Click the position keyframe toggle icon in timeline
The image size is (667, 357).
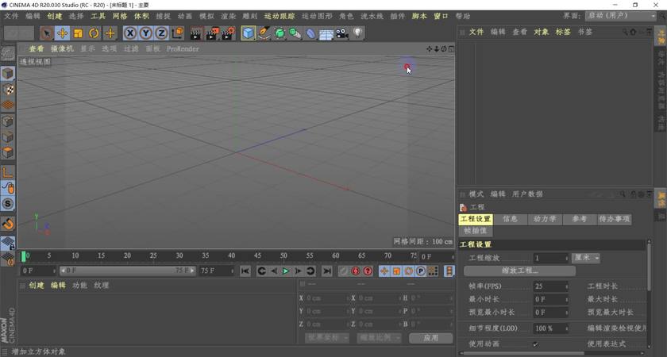click(x=384, y=271)
